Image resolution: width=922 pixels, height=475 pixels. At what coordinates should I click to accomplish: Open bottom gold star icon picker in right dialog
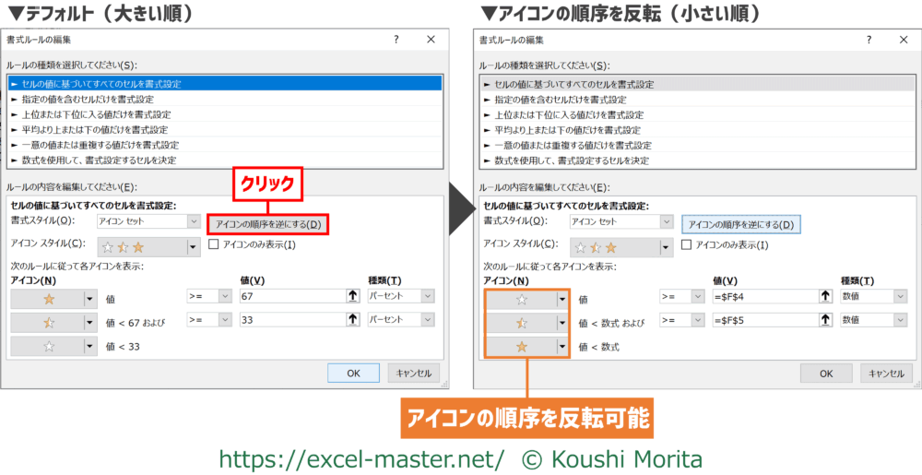click(562, 347)
